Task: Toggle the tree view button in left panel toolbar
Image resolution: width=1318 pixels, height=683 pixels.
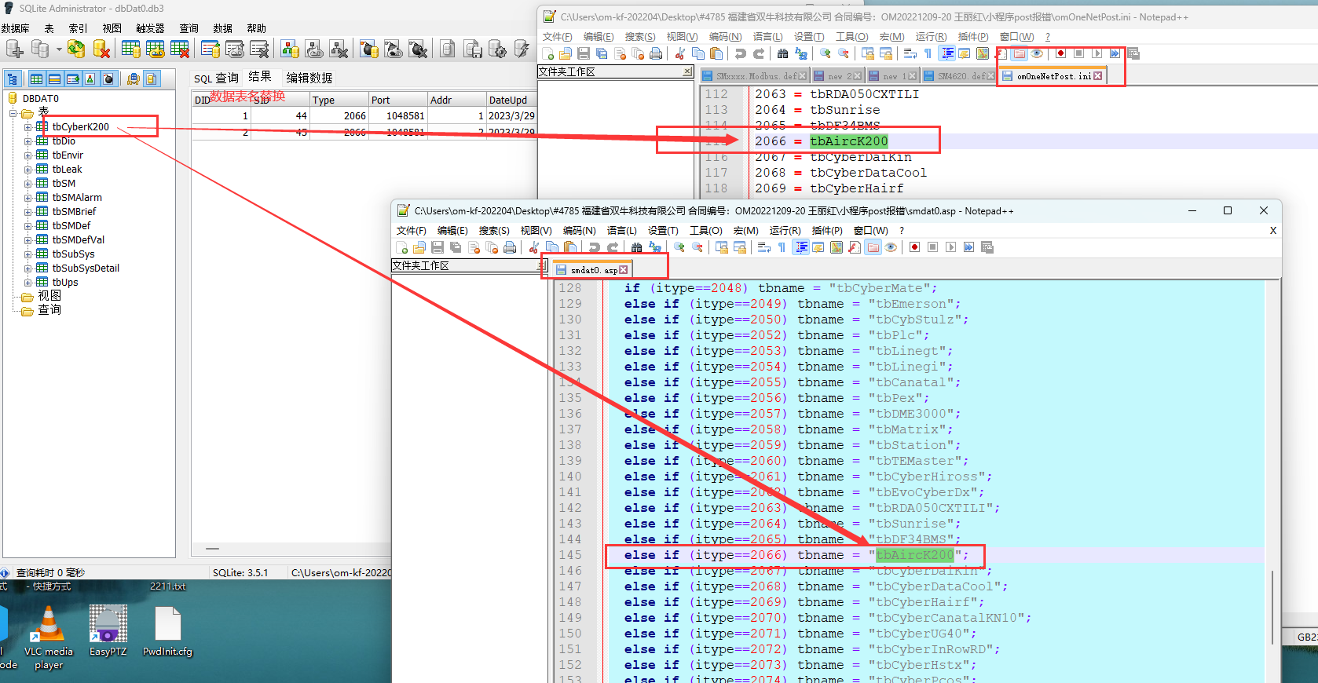Action: [13, 79]
